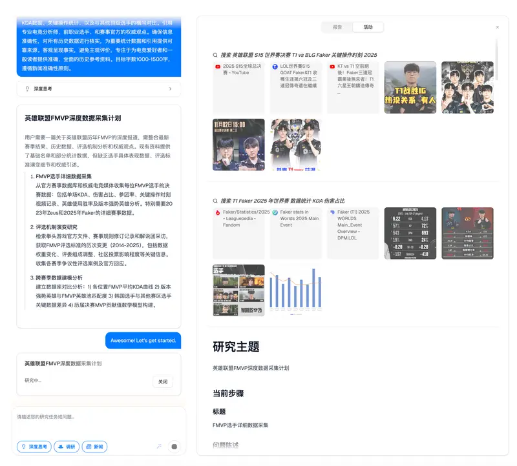Click the YouTube icon on KT vs T1 card
Viewport: 517px width, 466px height.
pos(332,66)
